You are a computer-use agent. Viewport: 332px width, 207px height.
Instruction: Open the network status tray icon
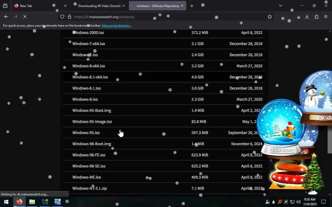[x=292, y=202]
